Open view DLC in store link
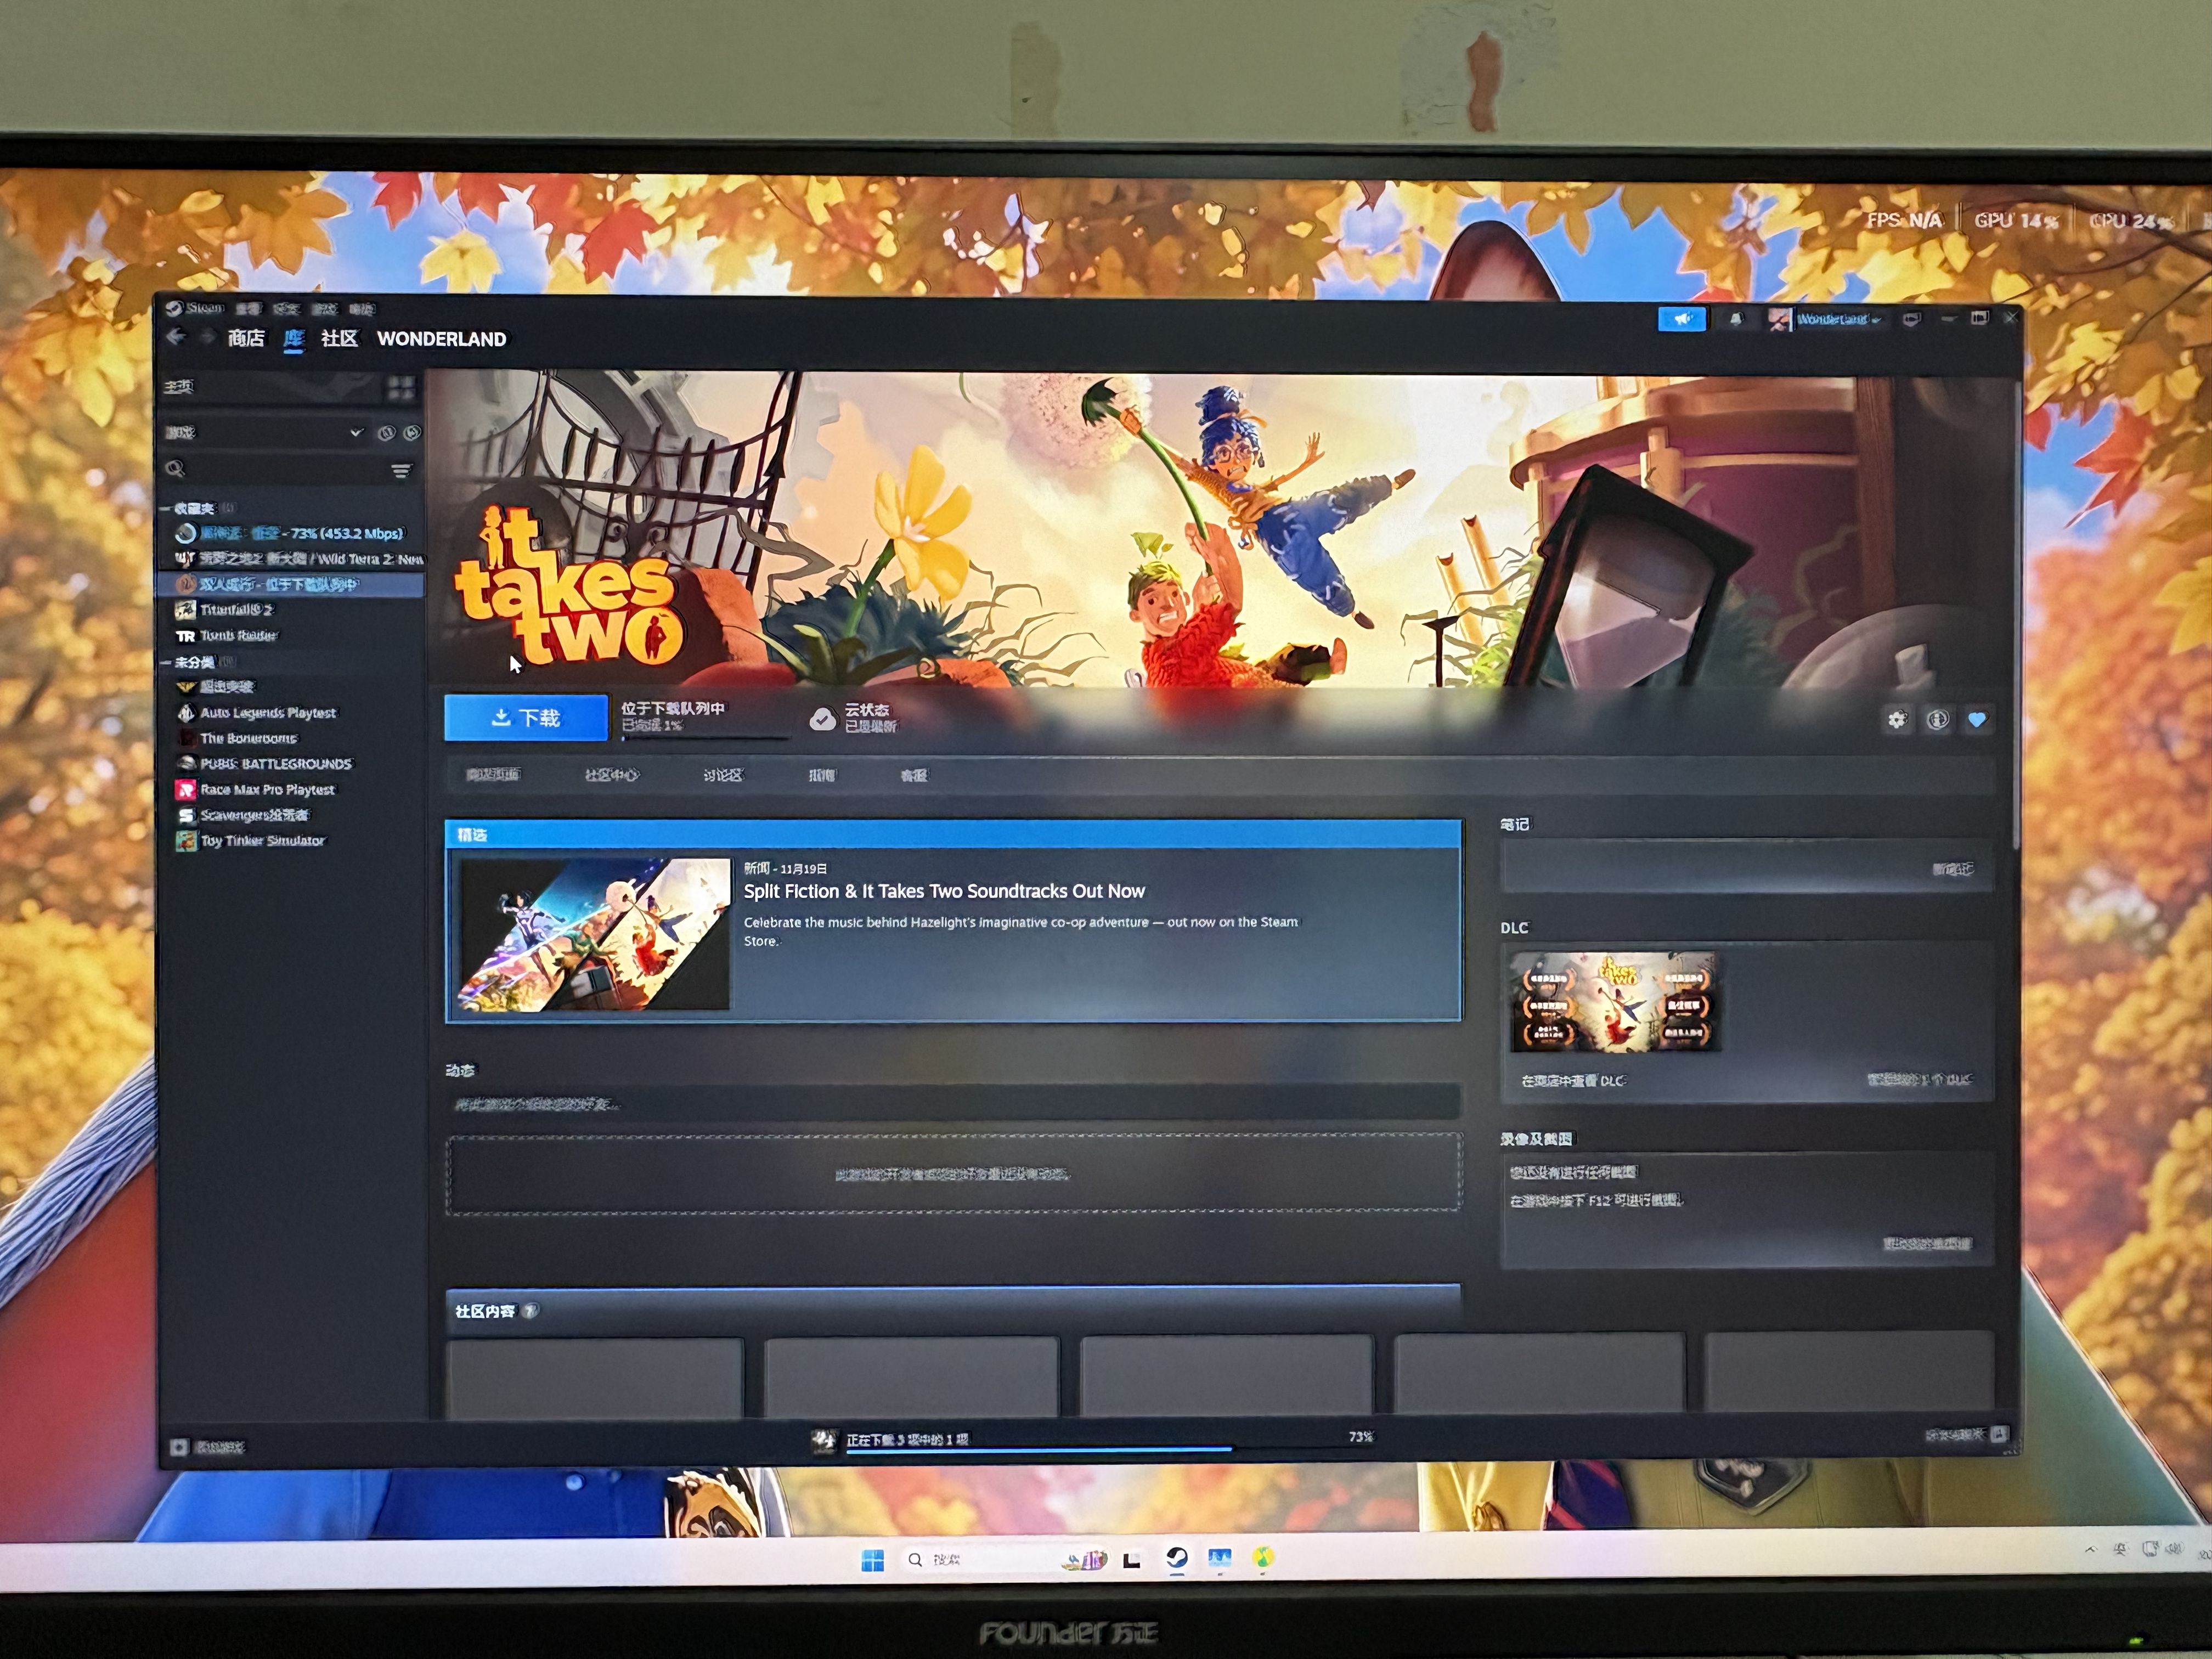Screen dimensions: 2212x1659 (1573, 1081)
